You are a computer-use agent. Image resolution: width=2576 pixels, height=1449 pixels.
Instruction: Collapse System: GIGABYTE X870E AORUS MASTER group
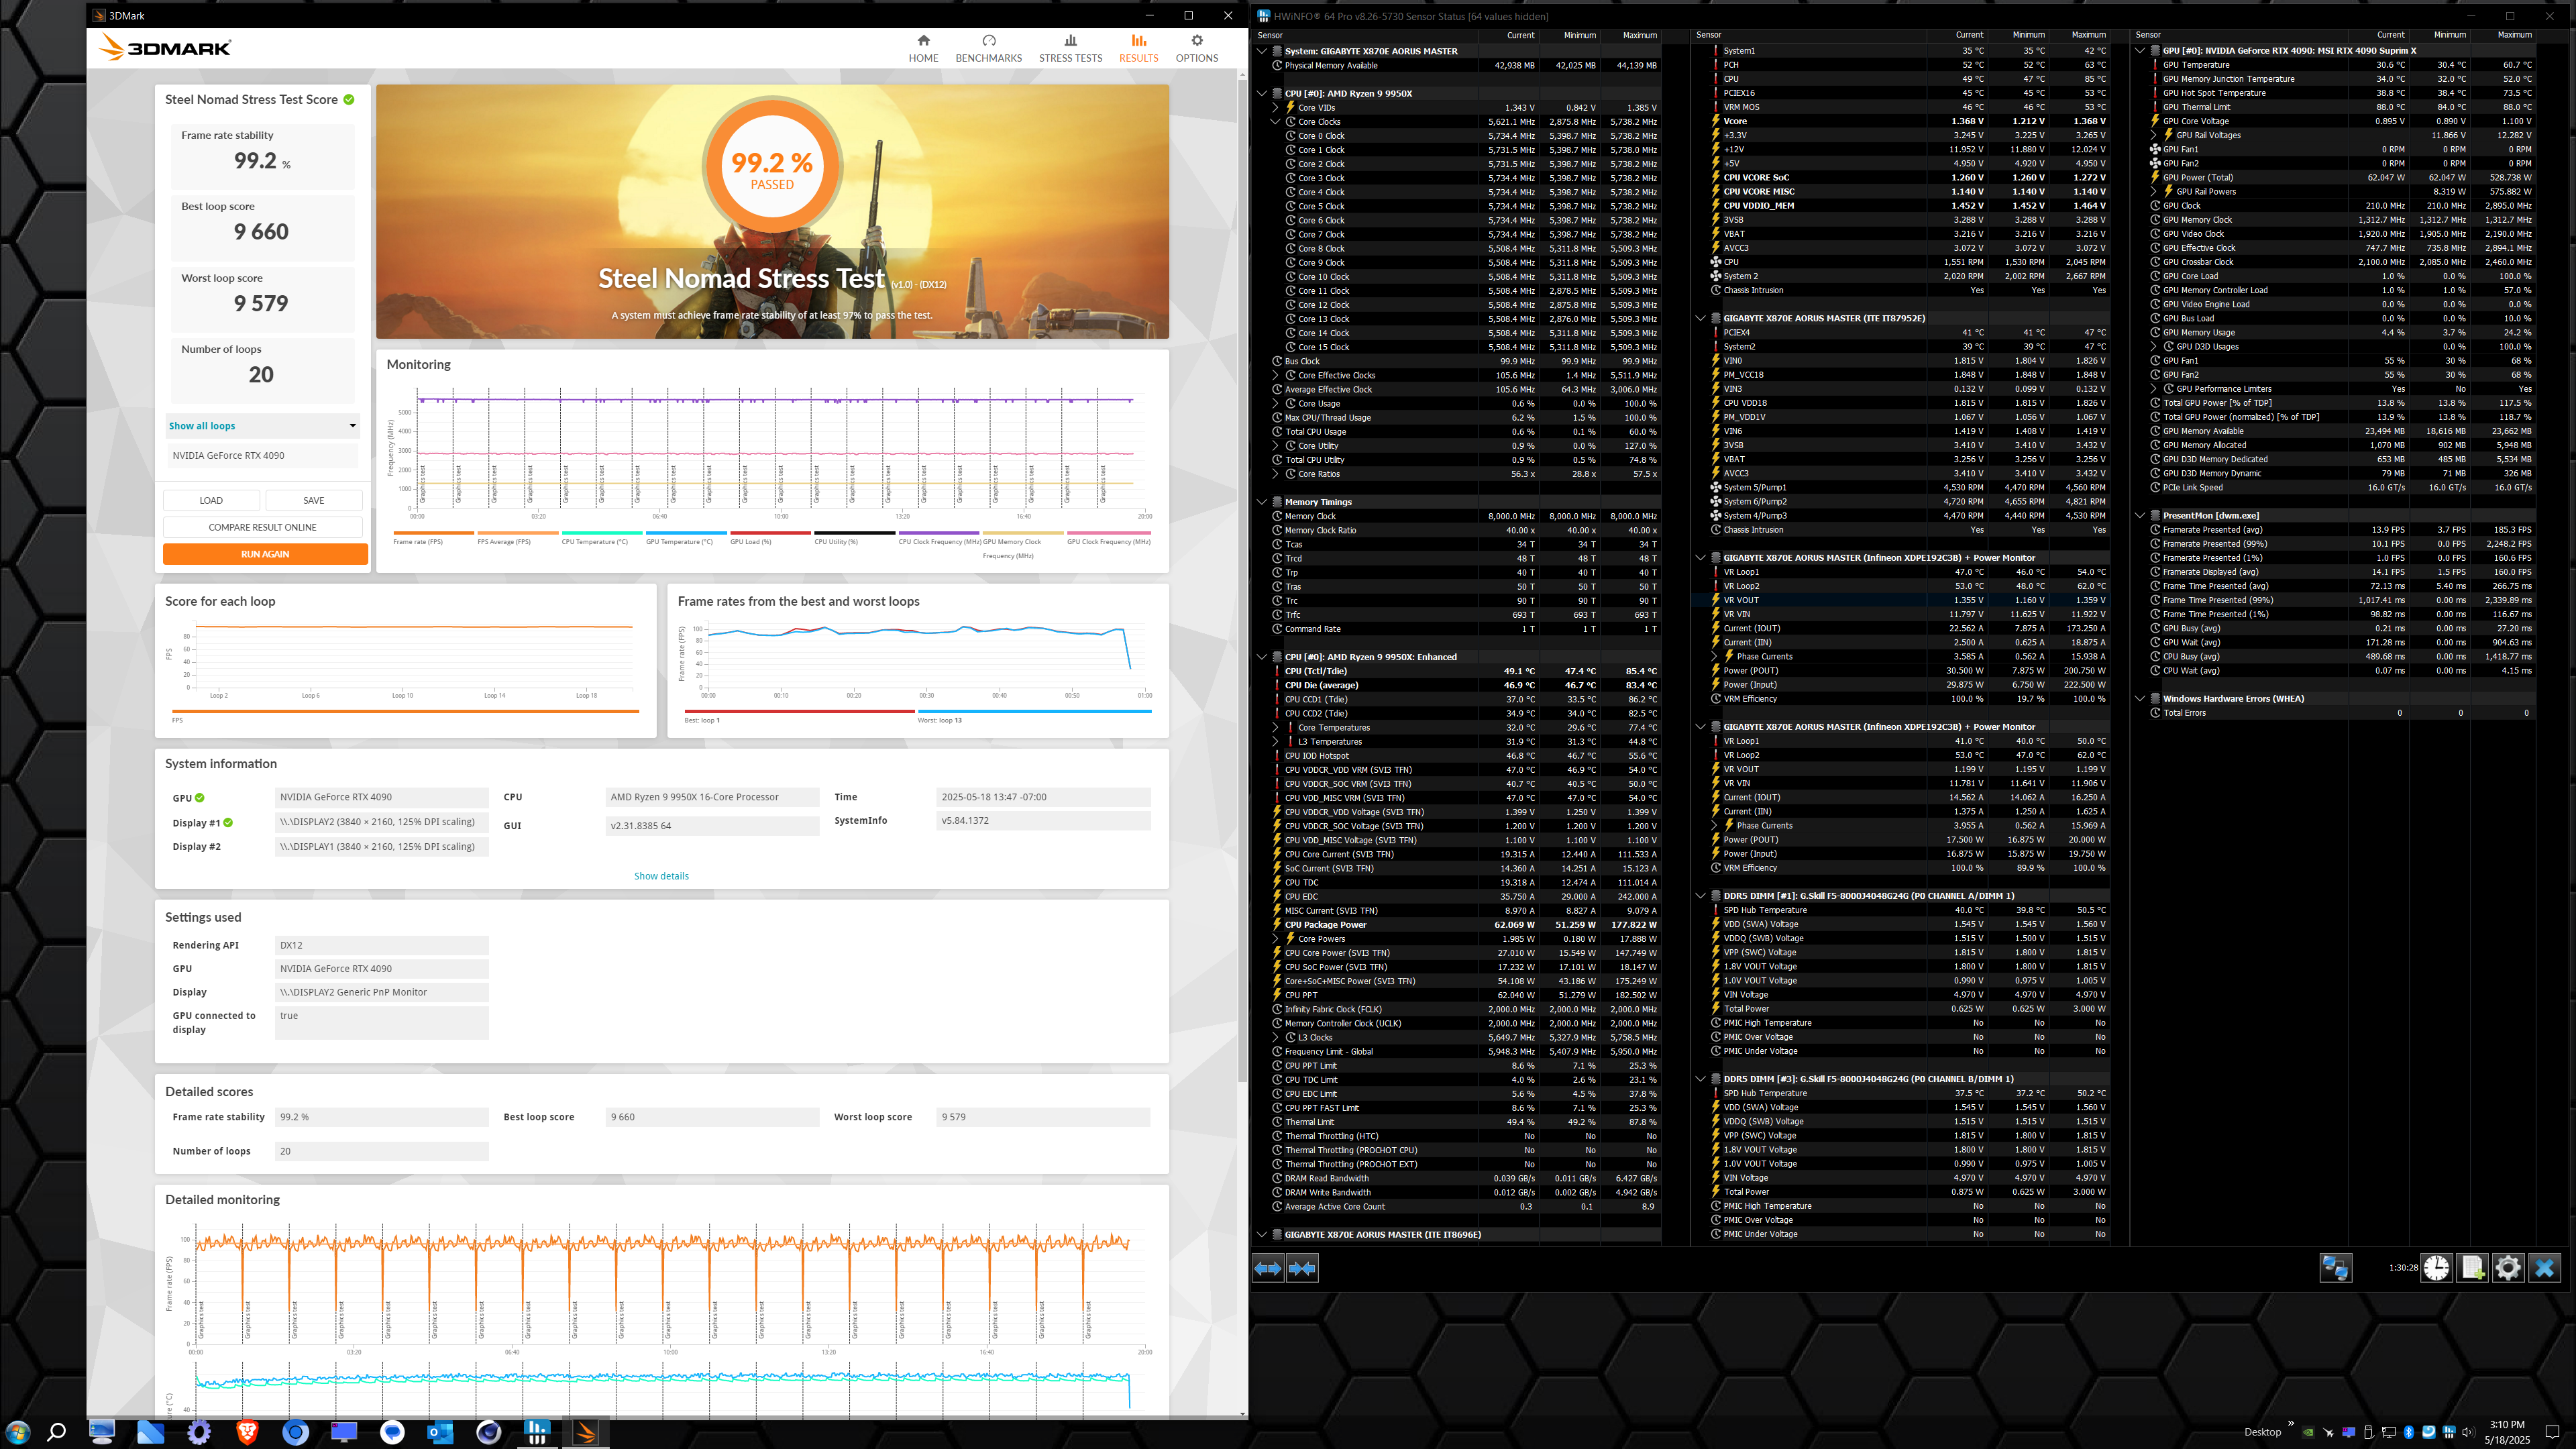(x=1262, y=51)
